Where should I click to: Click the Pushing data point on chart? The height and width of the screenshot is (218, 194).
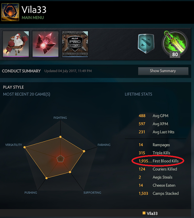[x=47, y=178]
